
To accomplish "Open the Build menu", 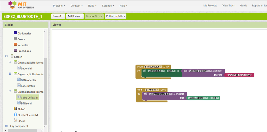I will [92, 6].
